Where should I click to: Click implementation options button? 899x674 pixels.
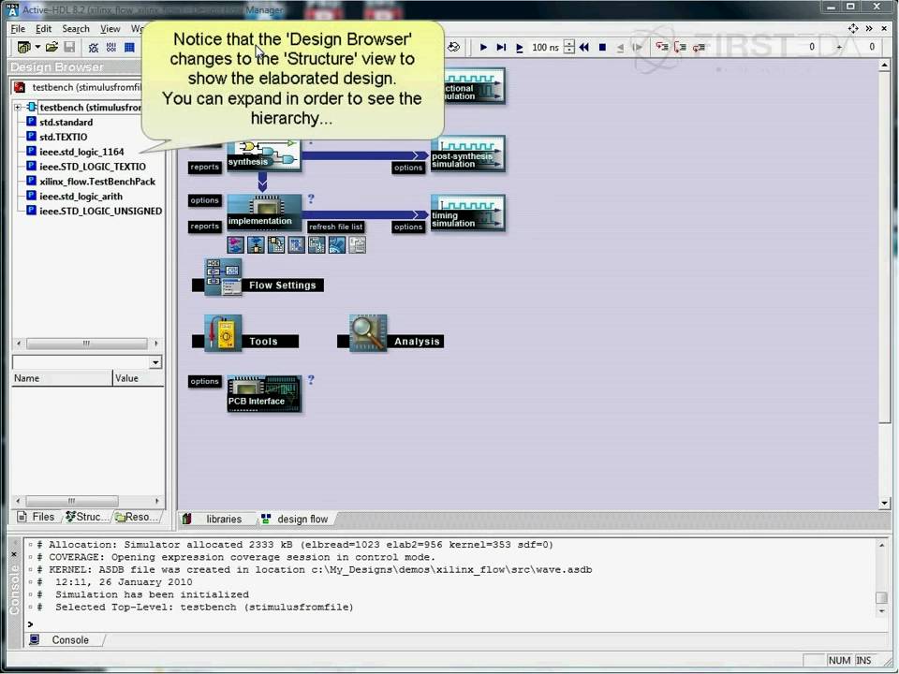click(205, 200)
